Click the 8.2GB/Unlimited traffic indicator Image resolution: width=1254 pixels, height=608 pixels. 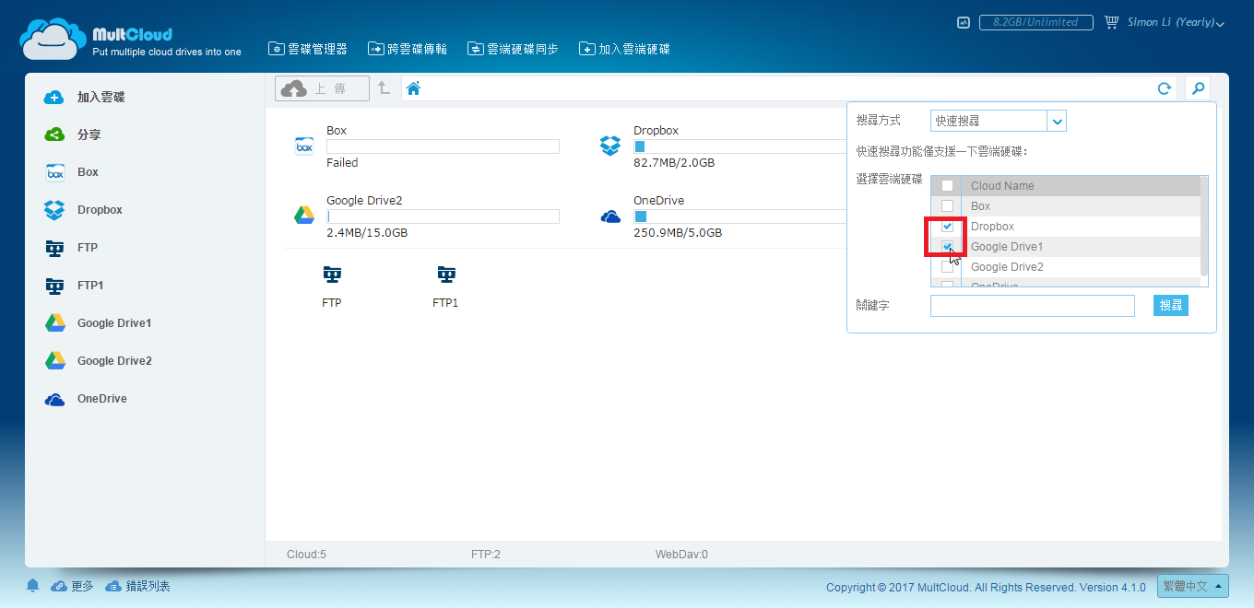click(1035, 22)
